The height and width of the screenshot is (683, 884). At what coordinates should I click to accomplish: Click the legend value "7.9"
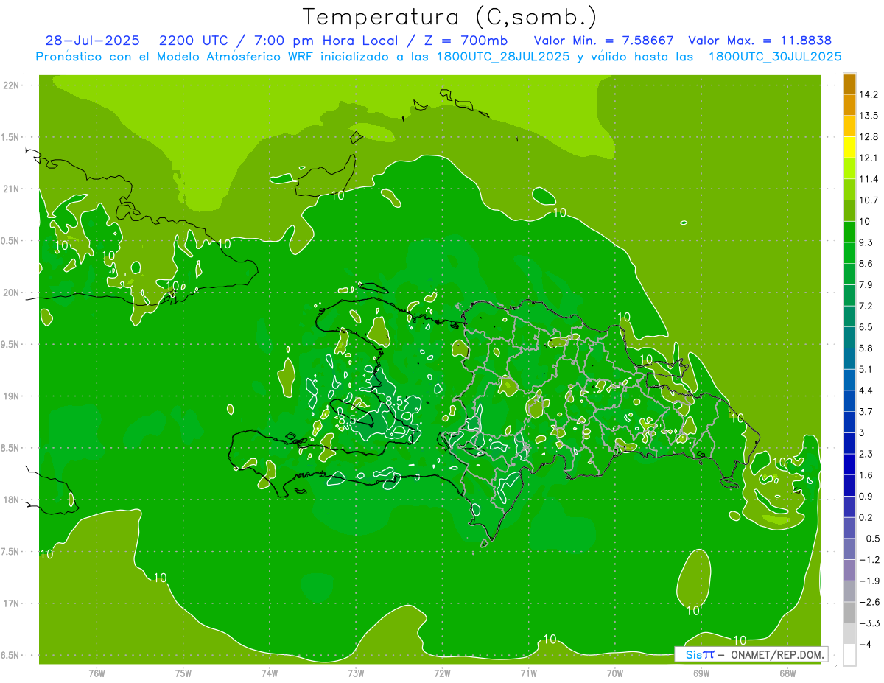click(866, 284)
